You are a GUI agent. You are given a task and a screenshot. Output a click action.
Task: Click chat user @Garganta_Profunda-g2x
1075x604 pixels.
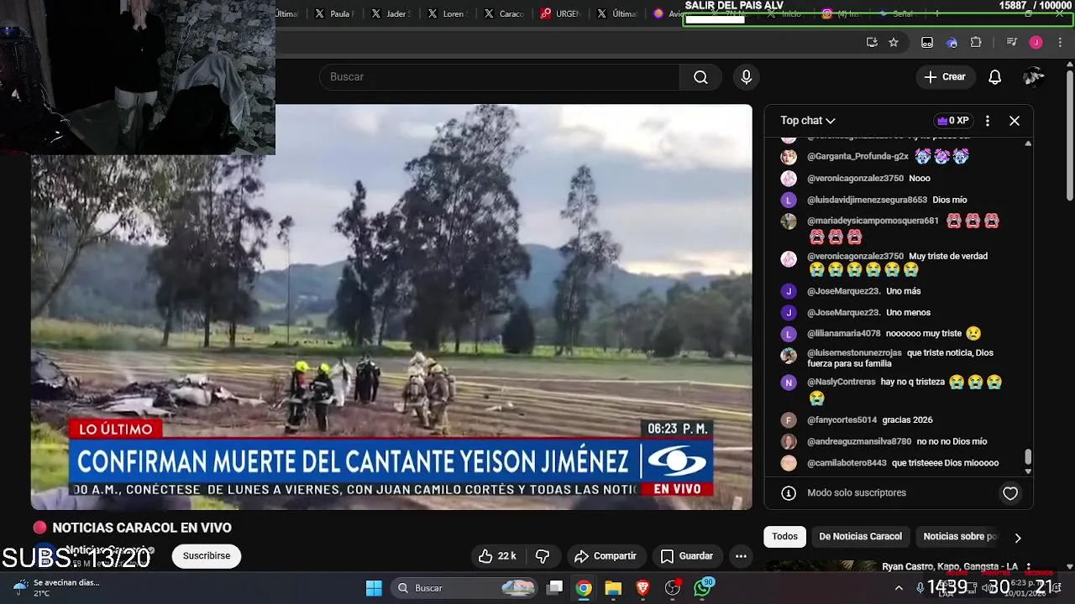(857, 156)
